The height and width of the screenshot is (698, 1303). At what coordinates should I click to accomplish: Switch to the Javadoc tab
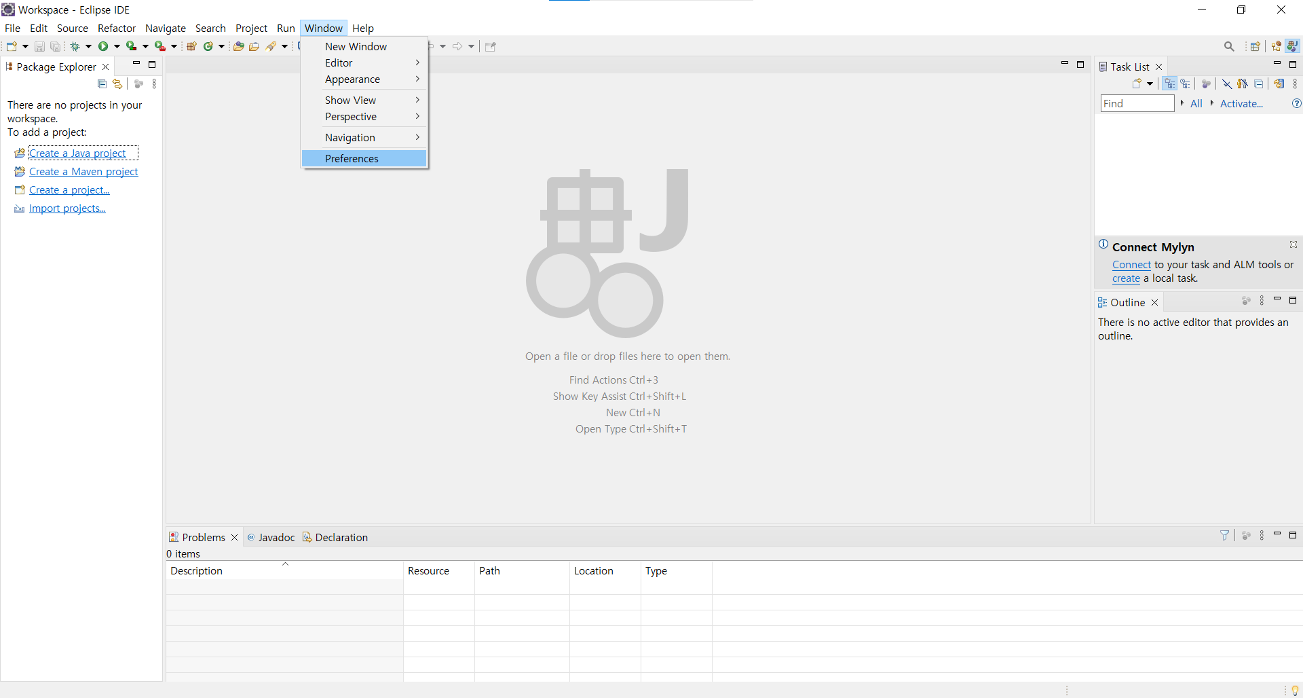[271, 537]
